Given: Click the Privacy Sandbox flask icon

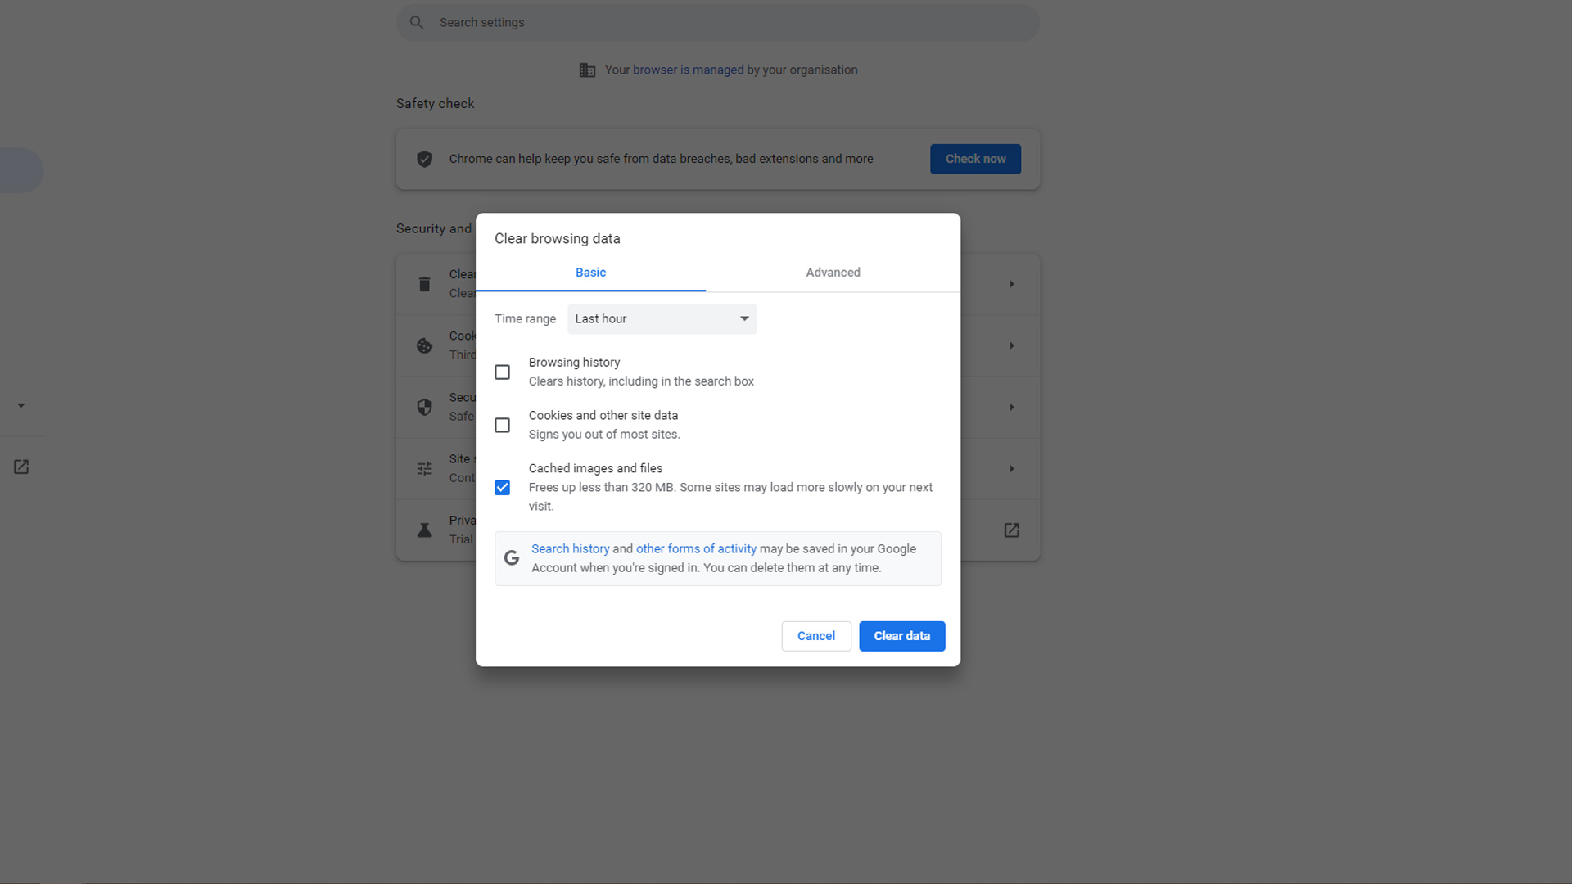Looking at the screenshot, I should pos(424,530).
